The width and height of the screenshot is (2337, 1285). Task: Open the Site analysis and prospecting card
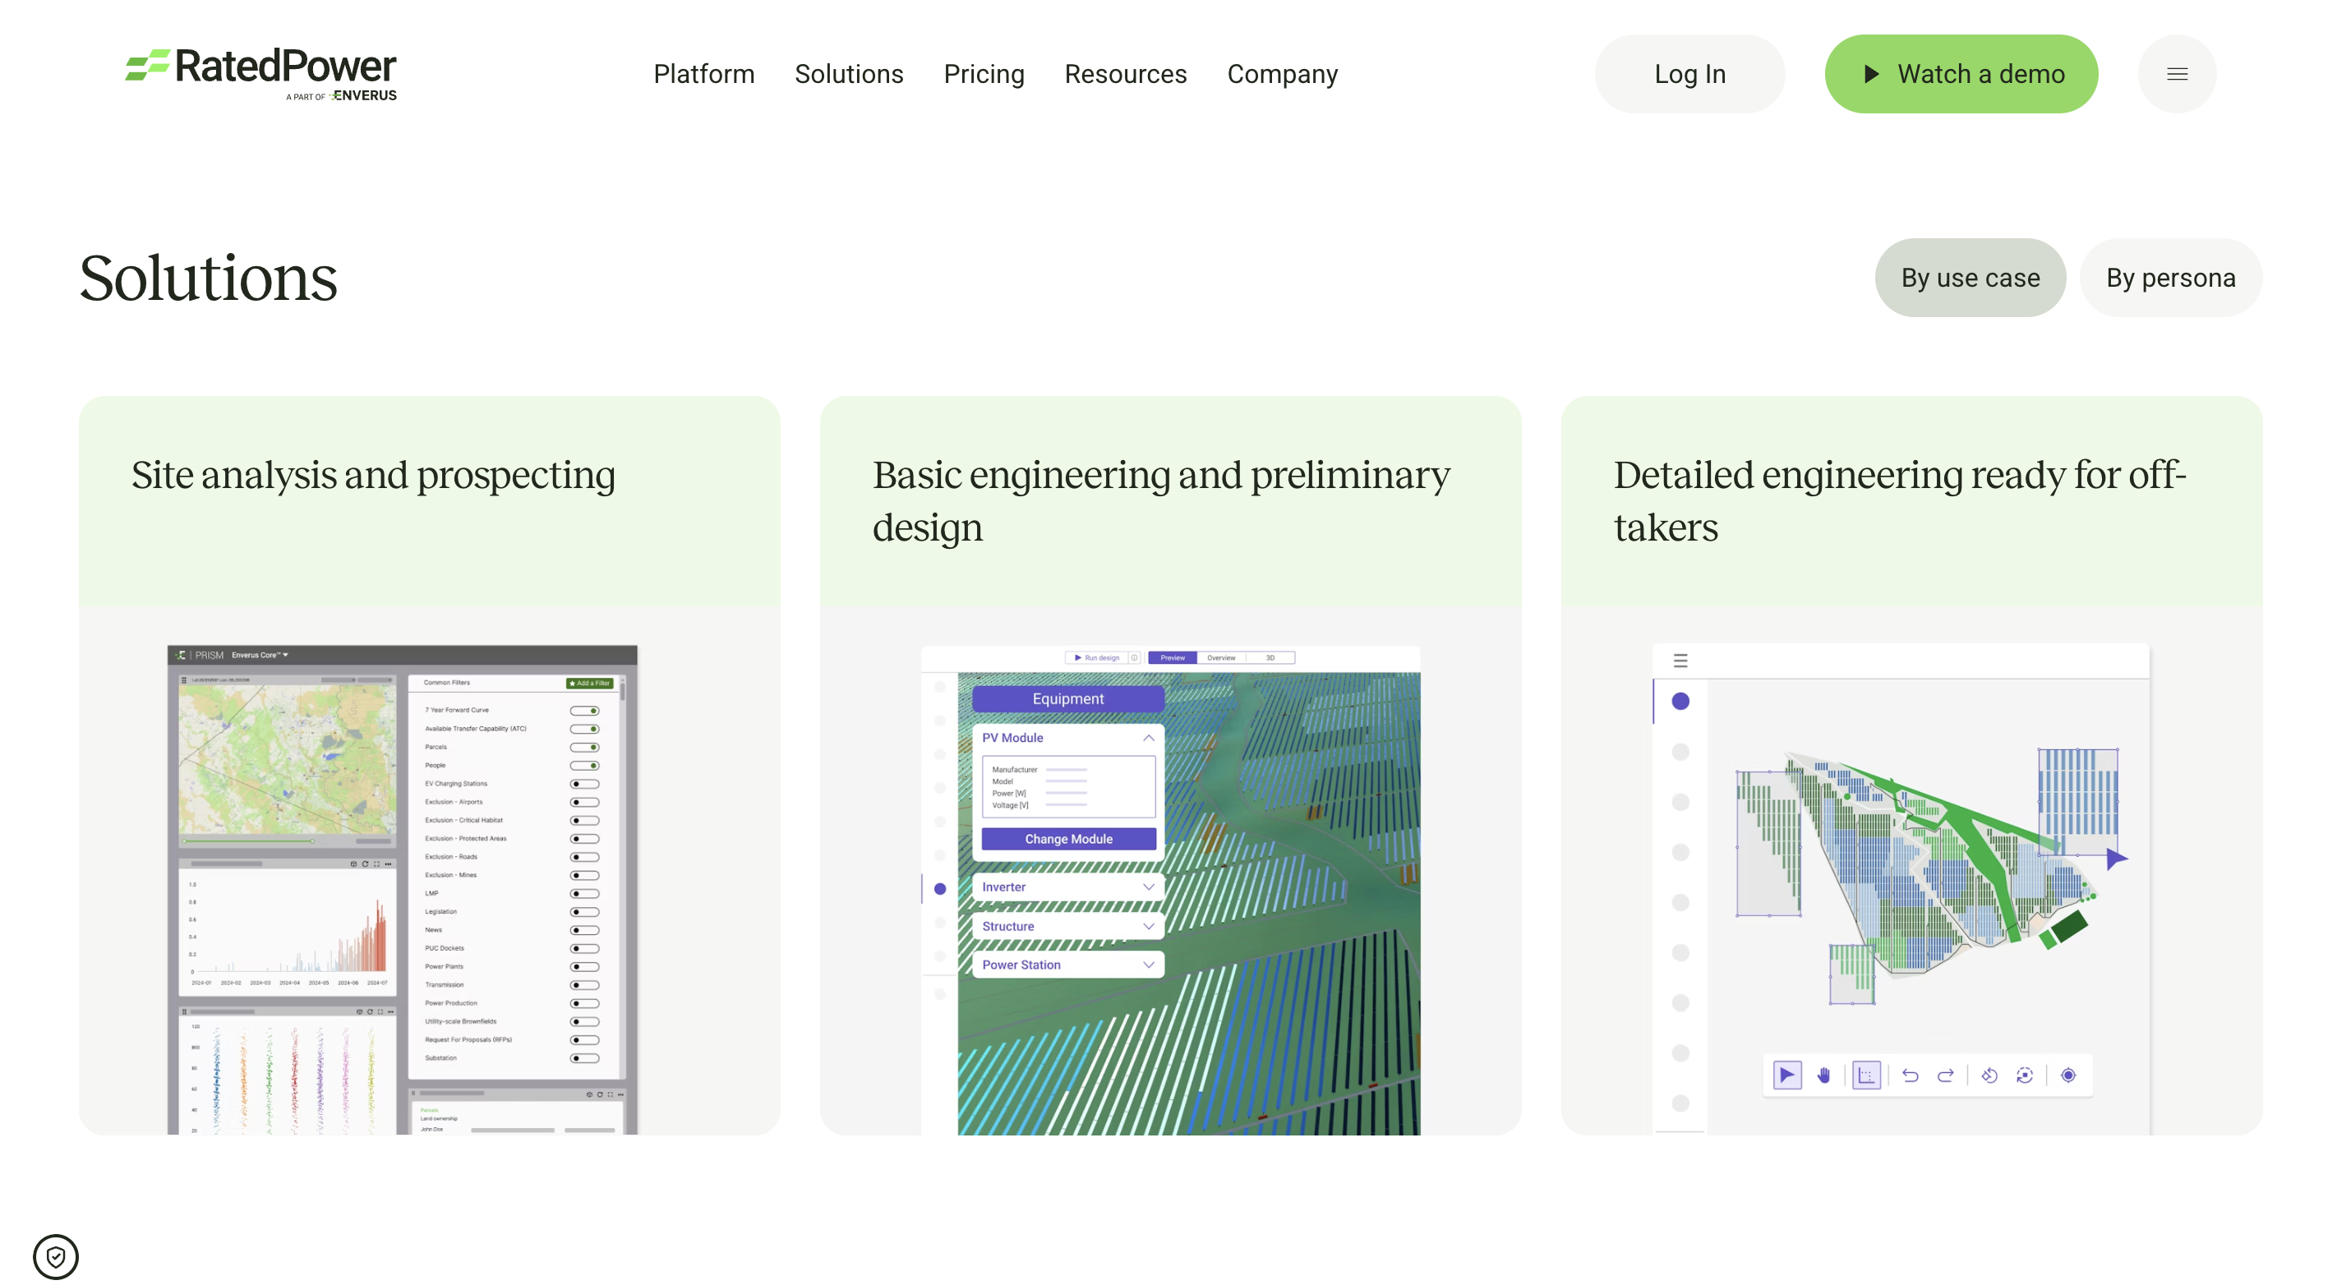tap(373, 475)
